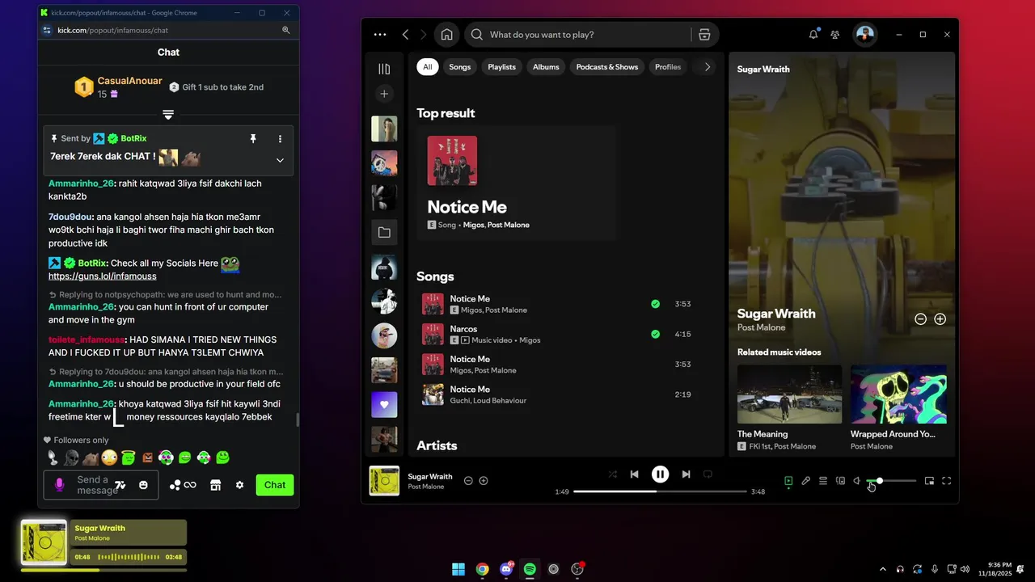Click Send a message chat field
The image size is (1035, 582).
tap(97, 485)
